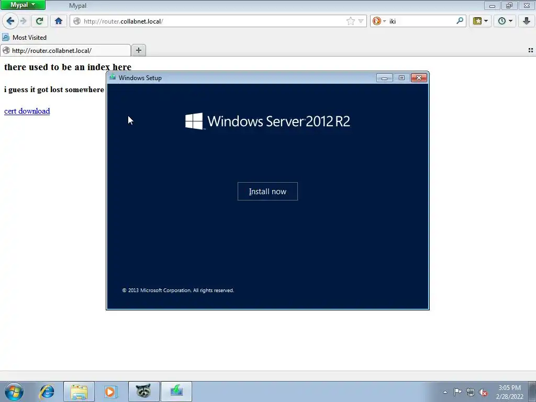This screenshot has width=536, height=402.
Task: Open the Action Center flag icon
Action: [x=457, y=392]
